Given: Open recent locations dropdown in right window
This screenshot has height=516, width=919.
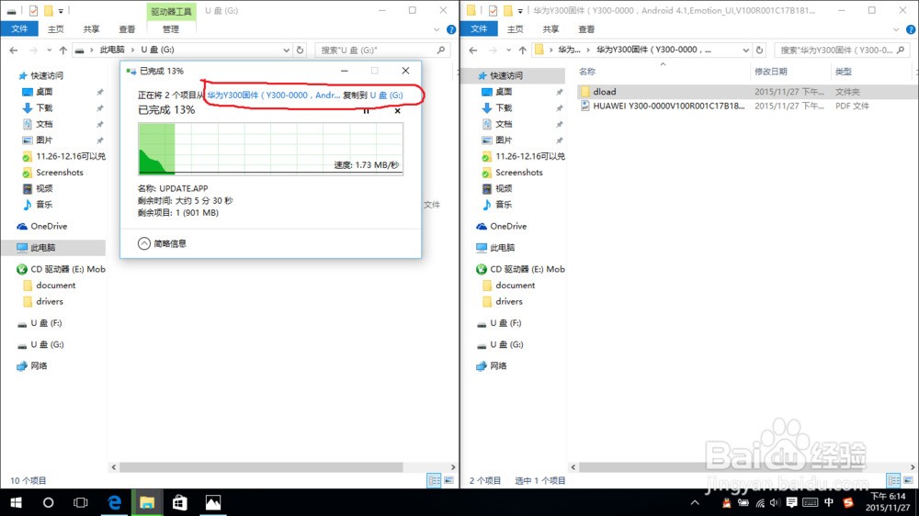Looking at the screenshot, I should [x=509, y=50].
